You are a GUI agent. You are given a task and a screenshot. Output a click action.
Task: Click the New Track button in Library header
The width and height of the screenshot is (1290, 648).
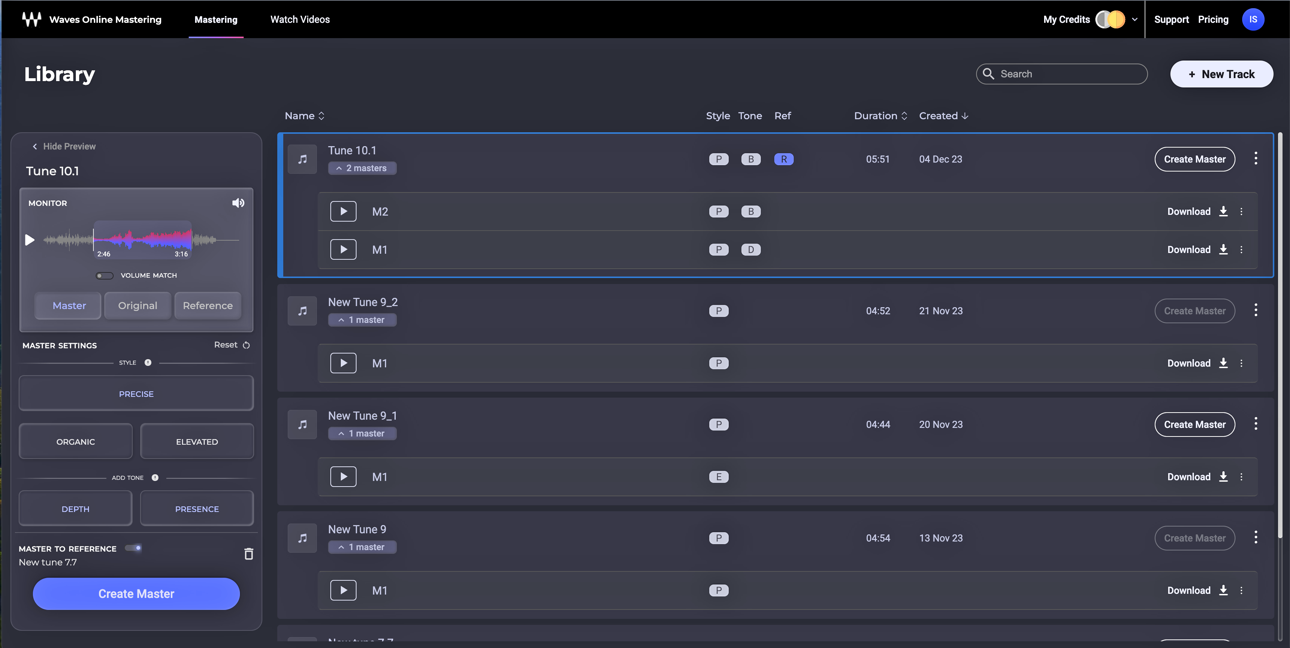[1222, 74]
